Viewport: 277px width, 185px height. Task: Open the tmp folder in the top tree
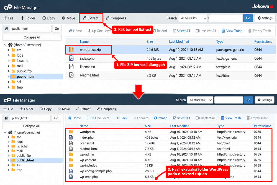(x=20, y=87)
